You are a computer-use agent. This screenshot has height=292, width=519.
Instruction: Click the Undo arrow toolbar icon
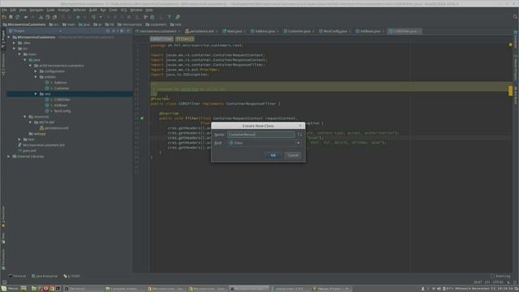coord(26,17)
